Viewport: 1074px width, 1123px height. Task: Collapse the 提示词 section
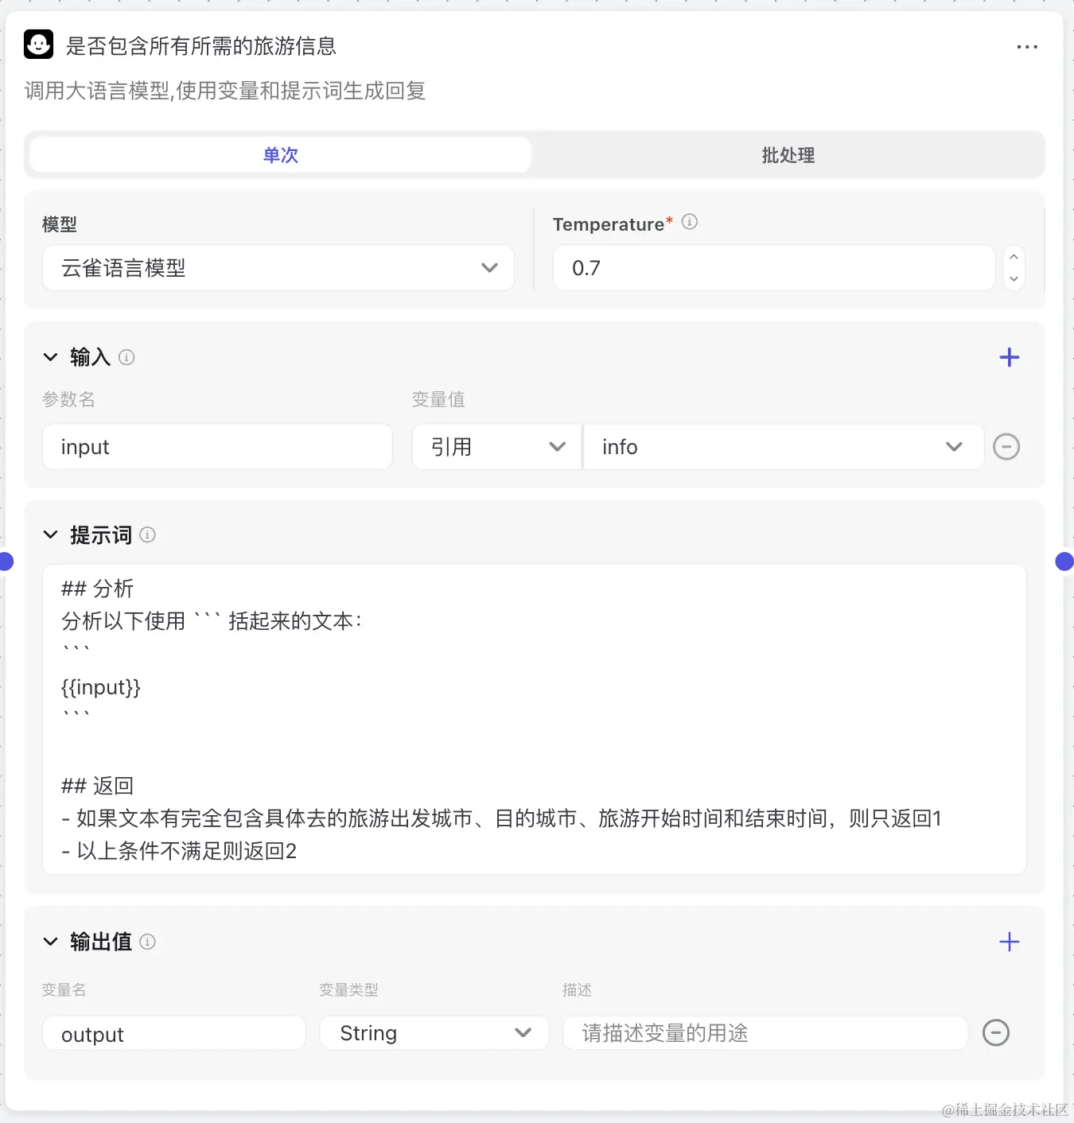pos(50,535)
